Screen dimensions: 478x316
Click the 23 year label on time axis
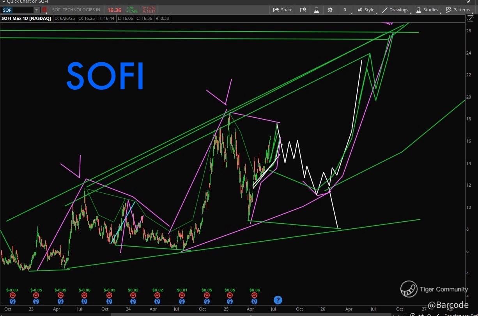point(32,309)
